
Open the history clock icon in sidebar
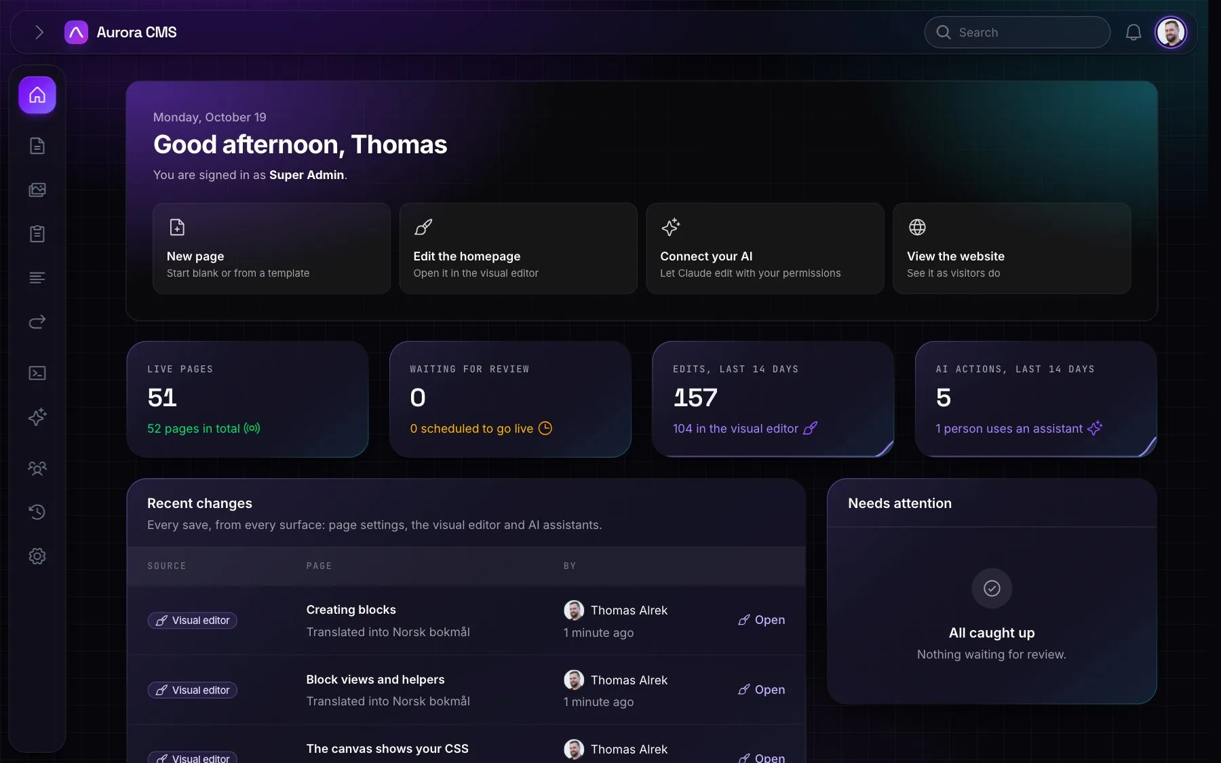point(37,512)
